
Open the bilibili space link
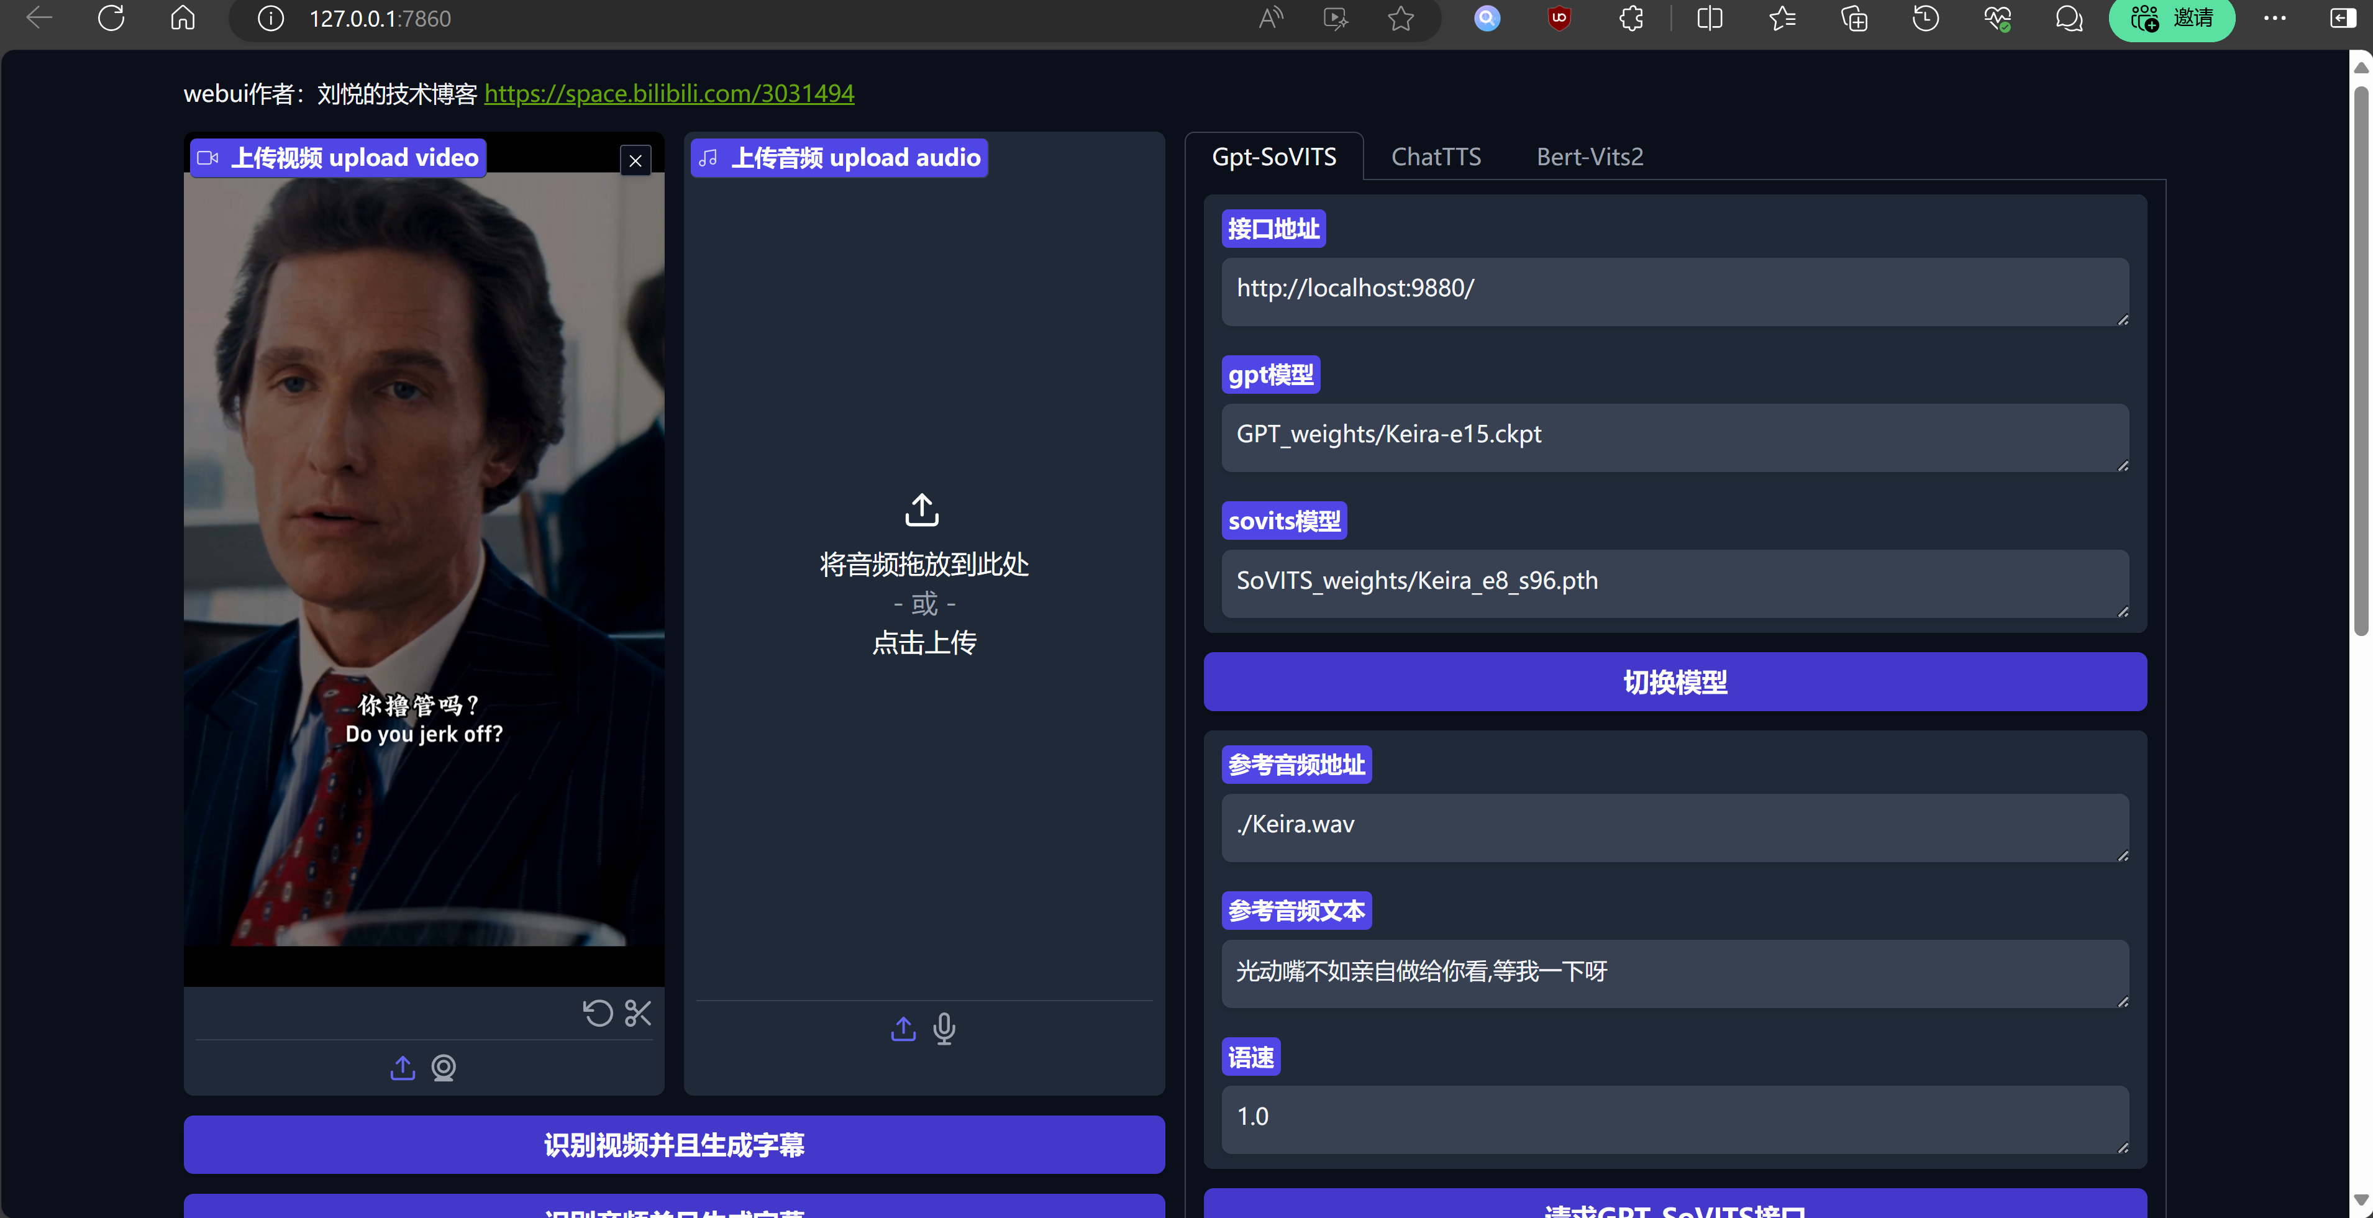click(670, 93)
